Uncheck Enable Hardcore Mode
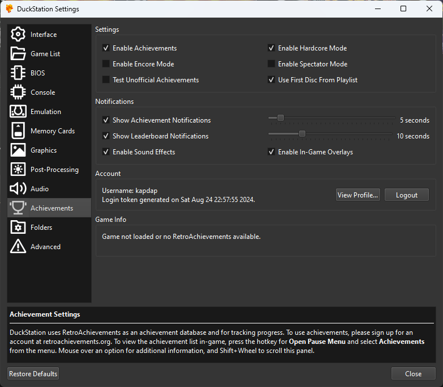This screenshot has height=387, width=443. [x=271, y=48]
